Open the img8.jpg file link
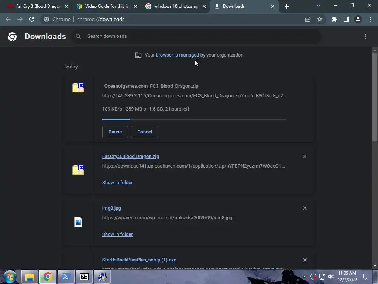Viewport: 378px width, 284px height. coord(111,208)
